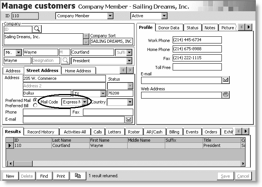Click the company ID search magnifier icon

[x=37, y=29]
